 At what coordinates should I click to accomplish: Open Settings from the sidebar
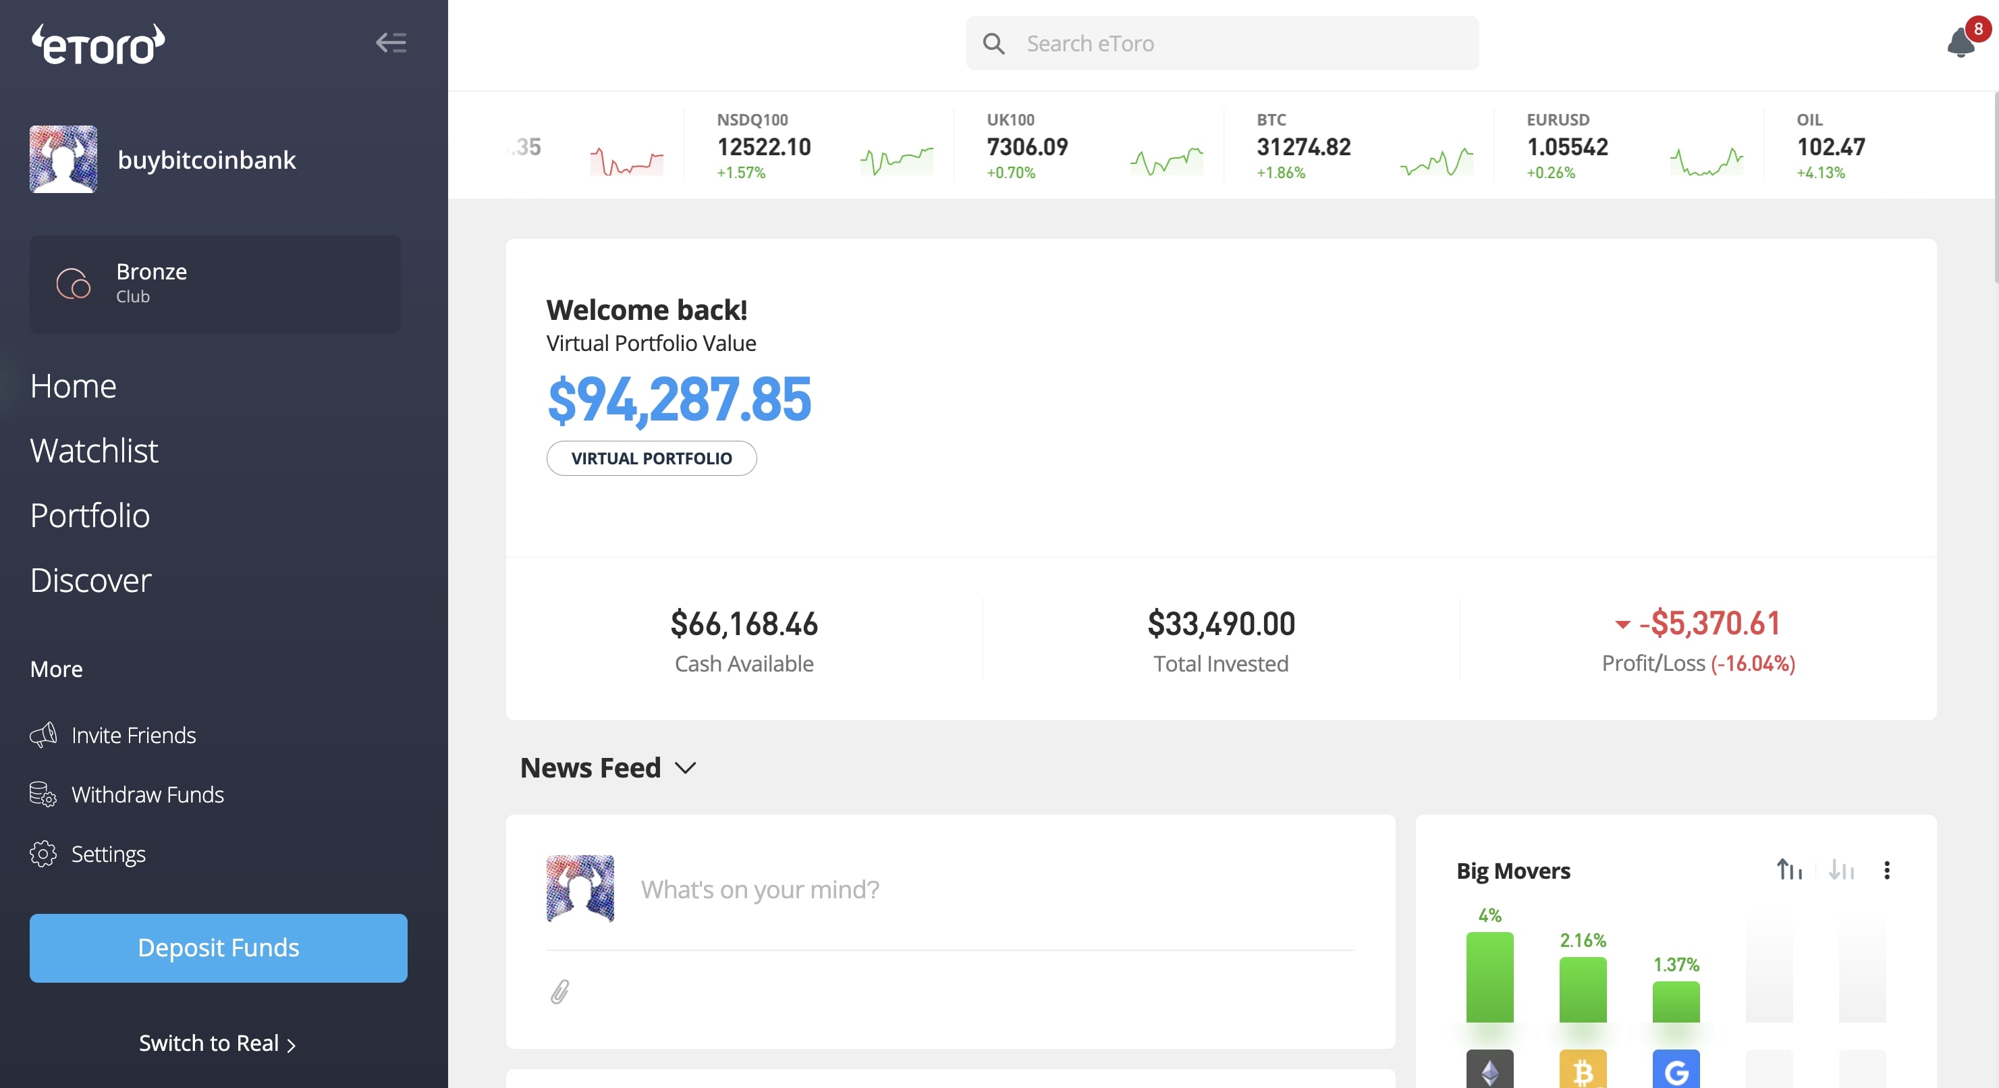108,854
